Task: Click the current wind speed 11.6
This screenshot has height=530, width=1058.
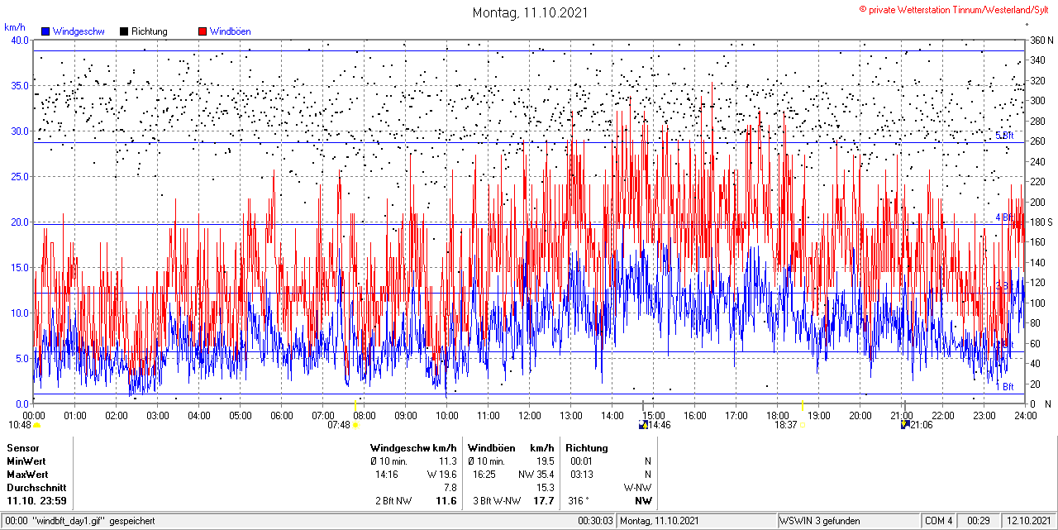Action: tap(446, 501)
